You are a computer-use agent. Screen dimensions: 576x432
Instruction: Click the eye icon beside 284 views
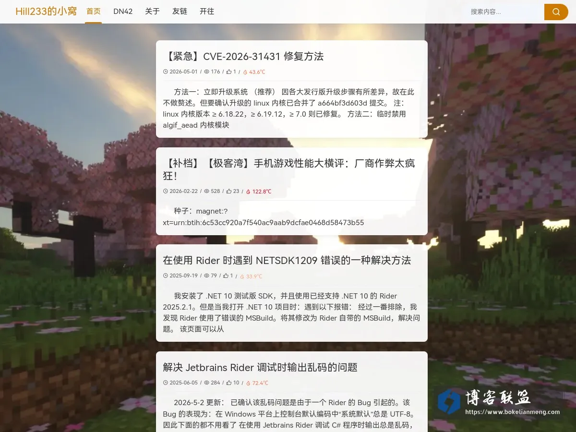pyautogui.click(x=207, y=383)
